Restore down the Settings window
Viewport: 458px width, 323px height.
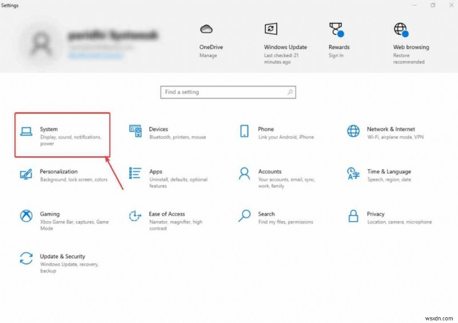pyautogui.click(x=433, y=5)
